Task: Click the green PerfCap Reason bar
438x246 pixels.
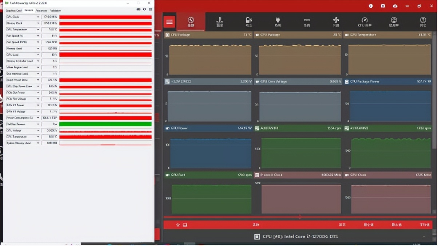Action: 105,124
